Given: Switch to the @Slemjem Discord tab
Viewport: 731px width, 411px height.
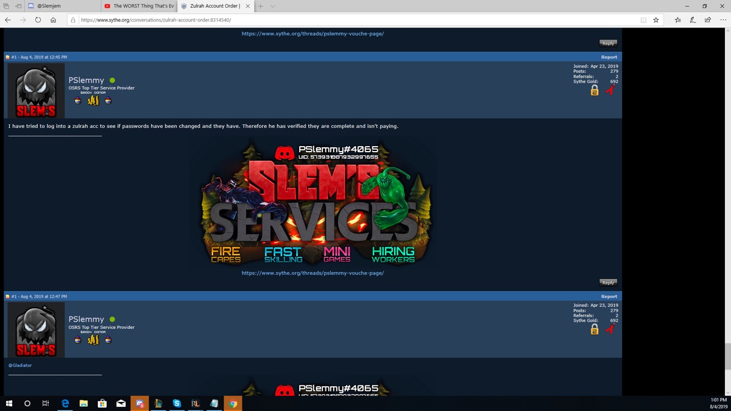Looking at the screenshot, I should pyautogui.click(x=61, y=6).
